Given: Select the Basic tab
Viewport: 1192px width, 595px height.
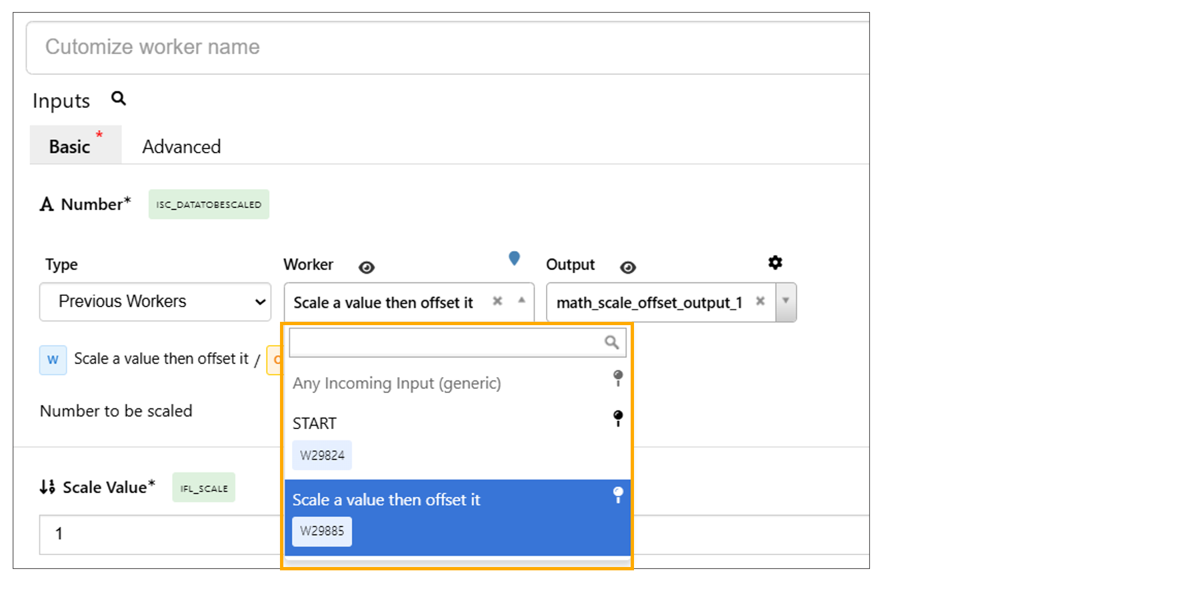Looking at the screenshot, I should tap(70, 147).
